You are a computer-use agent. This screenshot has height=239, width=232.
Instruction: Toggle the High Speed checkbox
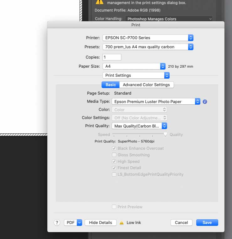point(114,161)
